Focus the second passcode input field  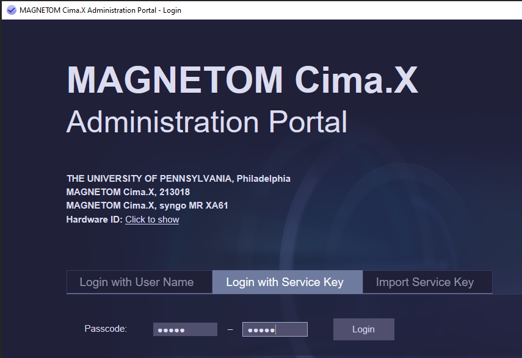tap(275, 329)
